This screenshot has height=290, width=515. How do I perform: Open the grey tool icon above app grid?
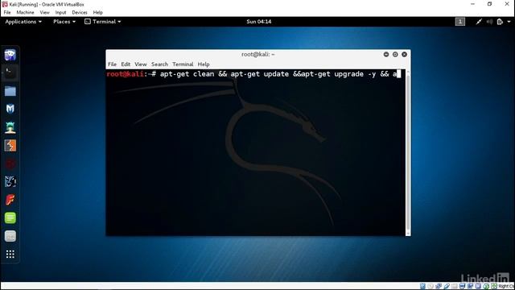click(x=10, y=236)
